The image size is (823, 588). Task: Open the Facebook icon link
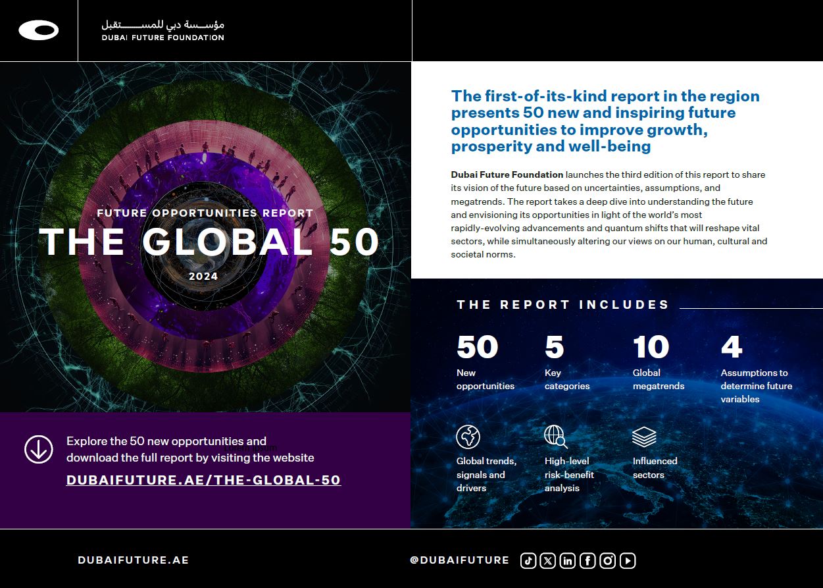(x=587, y=560)
